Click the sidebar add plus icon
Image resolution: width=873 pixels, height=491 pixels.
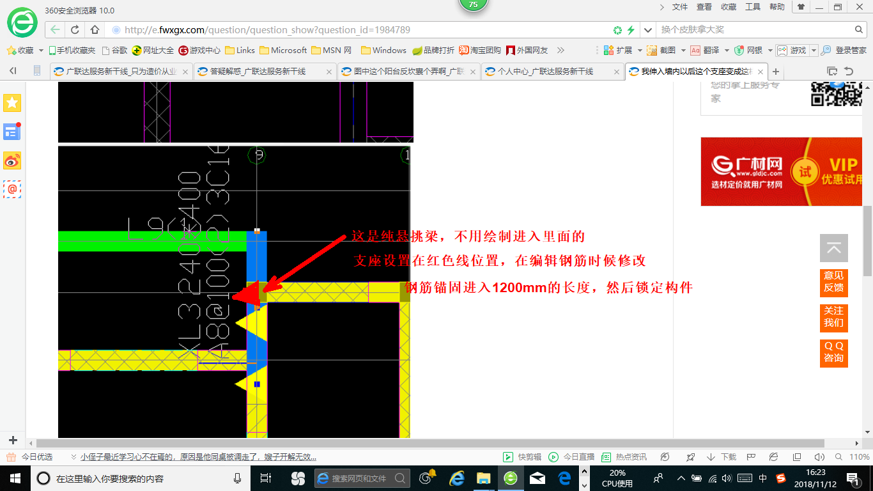click(x=13, y=440)
